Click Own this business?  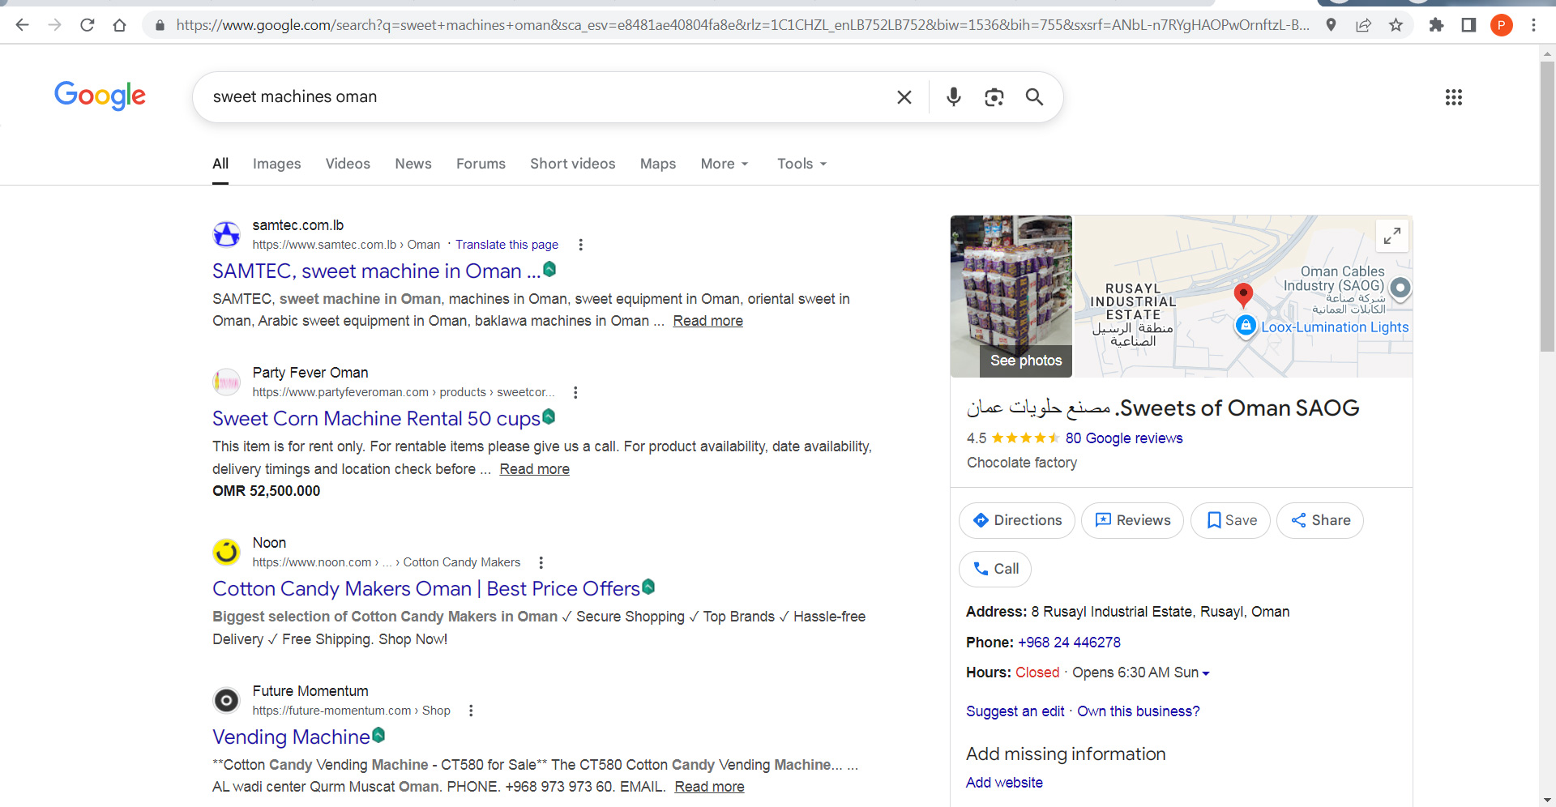(1138, 711)
